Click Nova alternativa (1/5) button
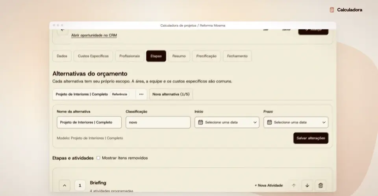 pos(171,94)
